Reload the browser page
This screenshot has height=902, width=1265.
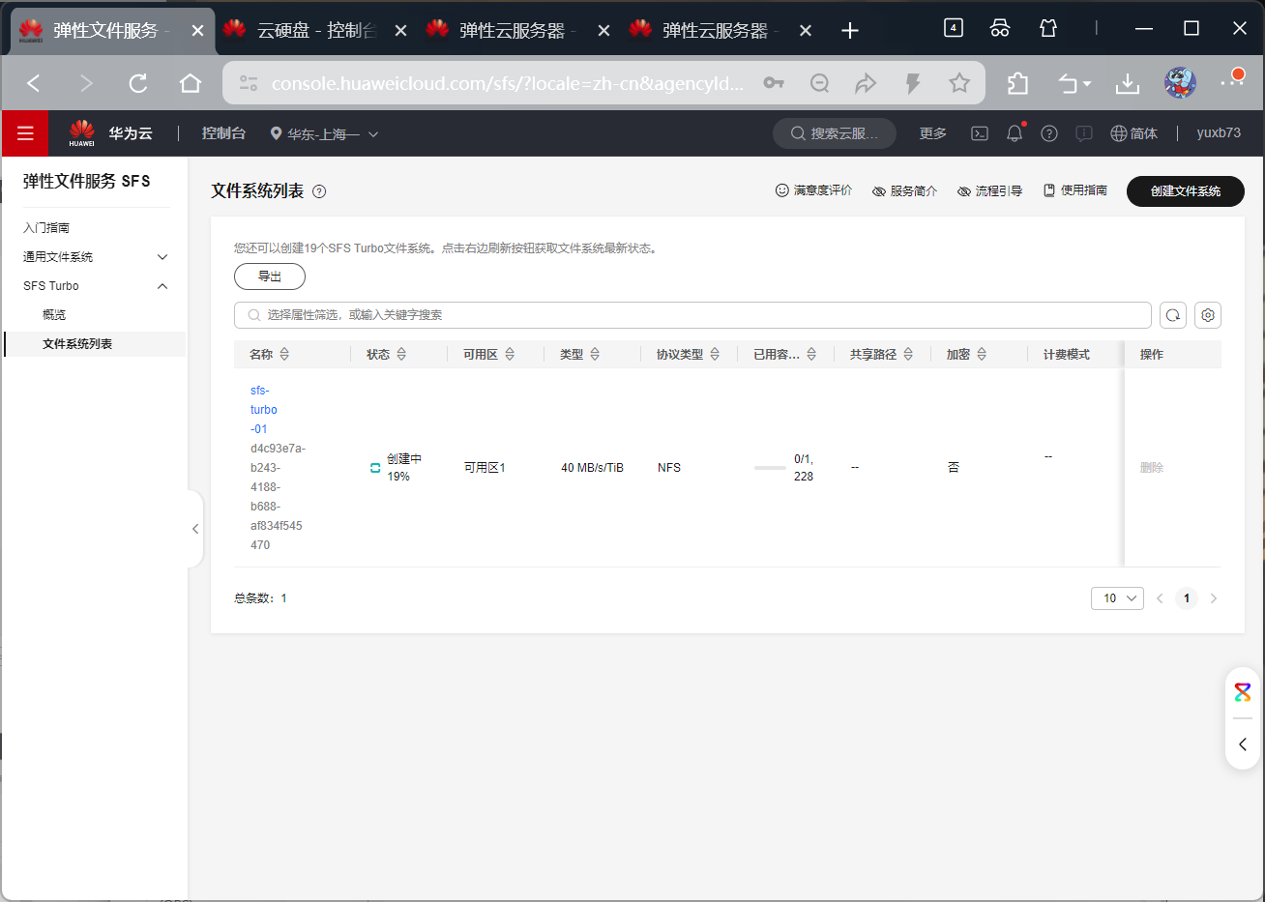click(x=138, y=83)
